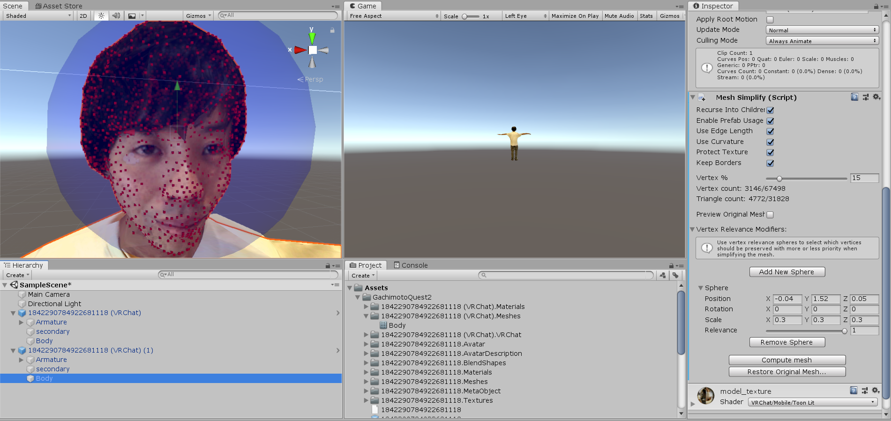The image size is (891, 421).
Task: Toggle Enable Prefab Usage checkbox
Action: pos(770,121)
